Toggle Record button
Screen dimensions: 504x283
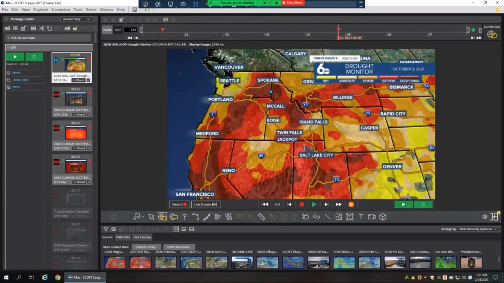point(180,204)
